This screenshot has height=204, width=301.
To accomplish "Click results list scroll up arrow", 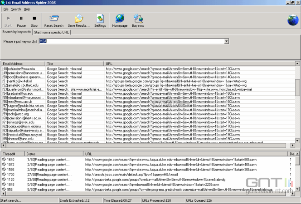I will [x=297, y=63].
